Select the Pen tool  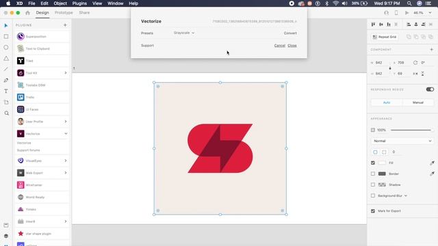(6, 81)
